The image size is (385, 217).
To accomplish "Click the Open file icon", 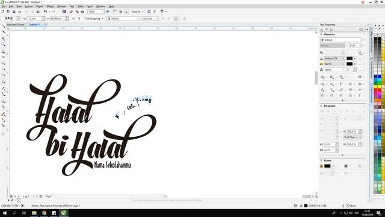I will tap(8, 11).
